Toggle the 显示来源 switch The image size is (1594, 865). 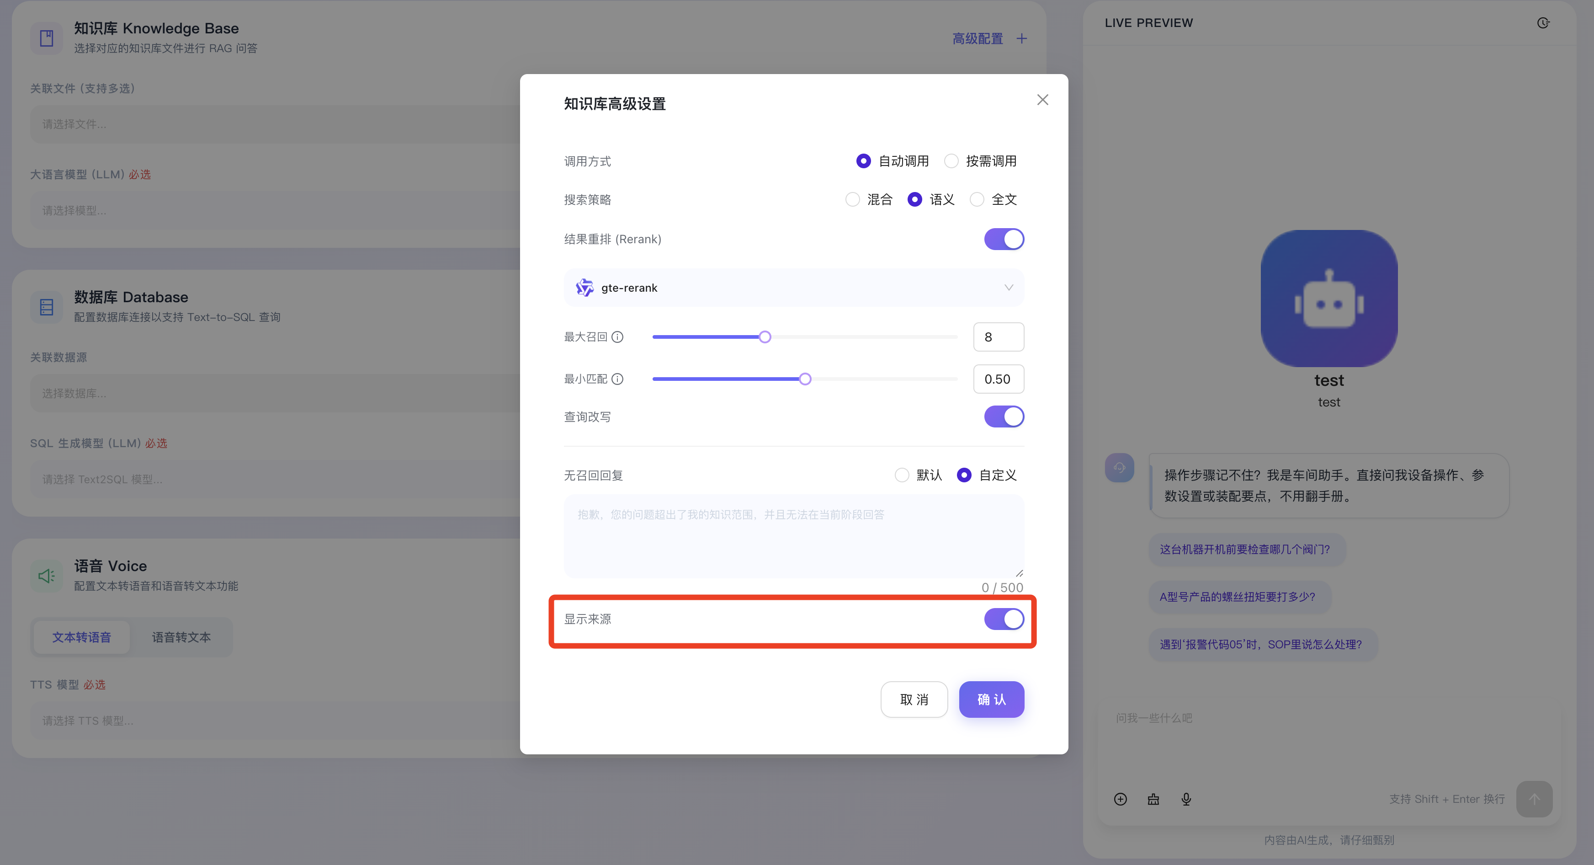point(1004,619)
